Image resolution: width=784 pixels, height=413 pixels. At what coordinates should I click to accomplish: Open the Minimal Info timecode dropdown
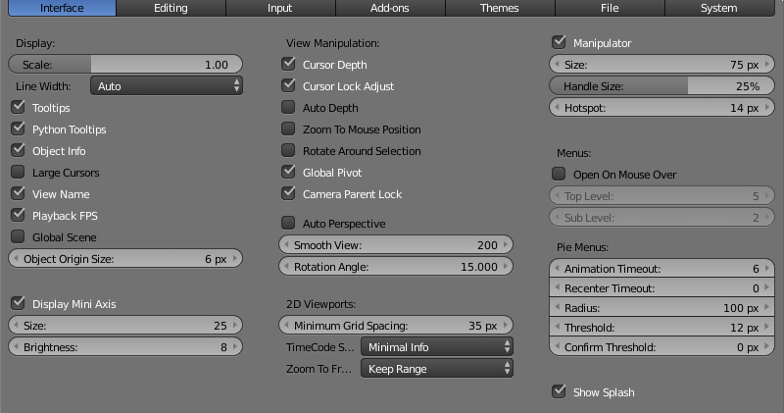click(437, 347)
